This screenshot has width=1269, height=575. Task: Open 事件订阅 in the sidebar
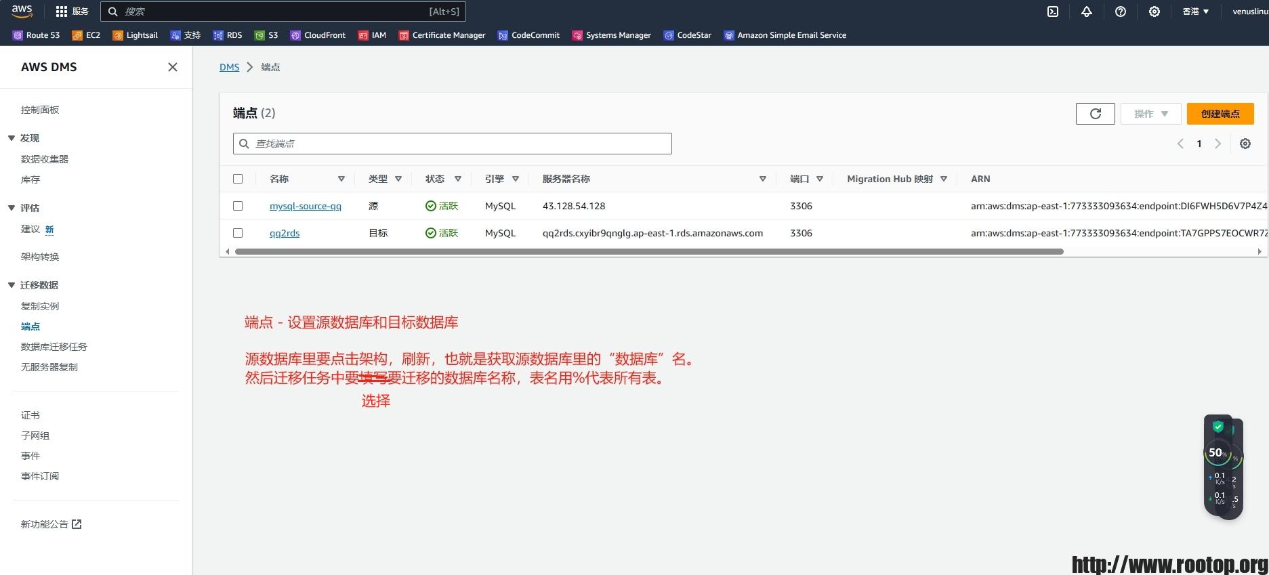tap(40, 476)
